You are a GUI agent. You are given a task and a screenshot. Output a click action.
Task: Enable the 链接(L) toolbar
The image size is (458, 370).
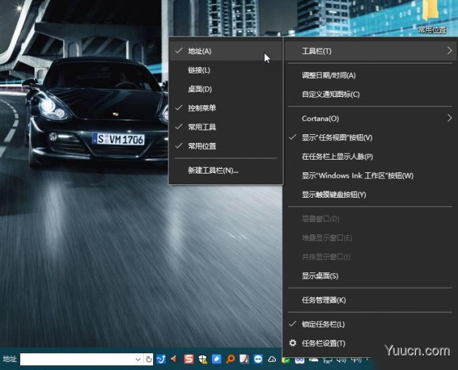point(226,70)
